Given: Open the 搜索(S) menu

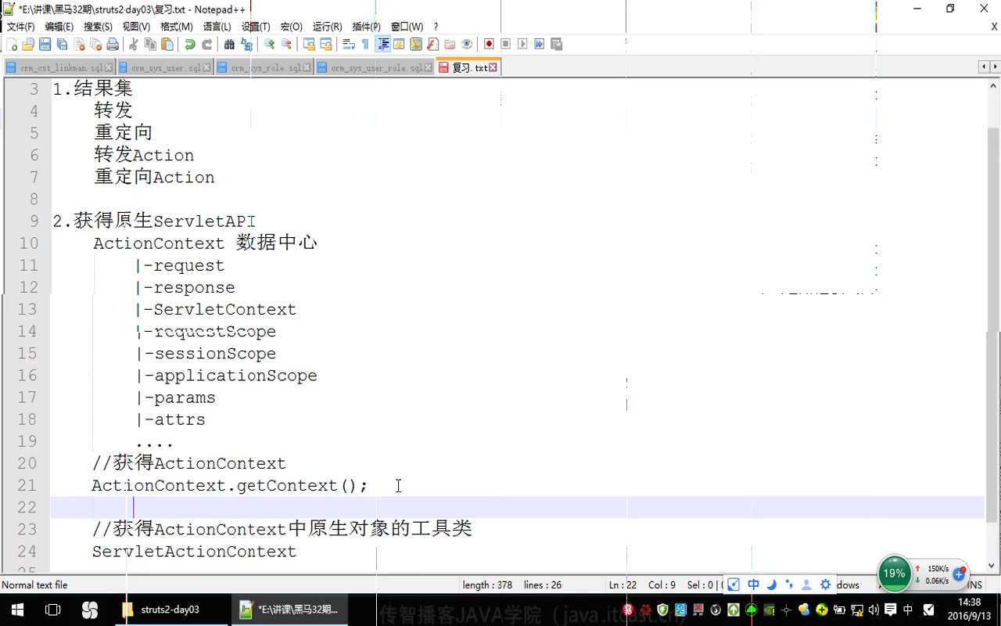Looking at the screenshot, I should coord(99,27).
